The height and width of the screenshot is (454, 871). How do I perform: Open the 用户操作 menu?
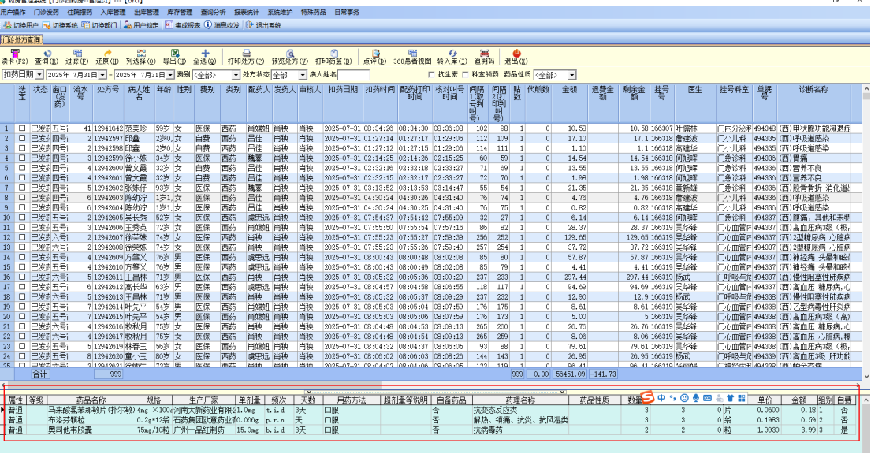click(x=13, y=12)
